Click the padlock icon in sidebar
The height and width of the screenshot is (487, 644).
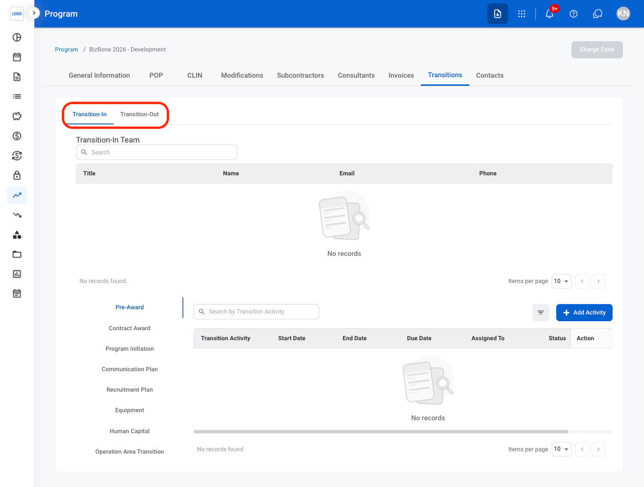[x=17, y=175]
